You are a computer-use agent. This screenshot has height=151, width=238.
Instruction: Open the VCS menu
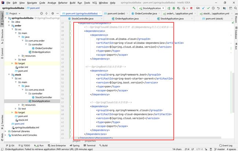point(94,3)
